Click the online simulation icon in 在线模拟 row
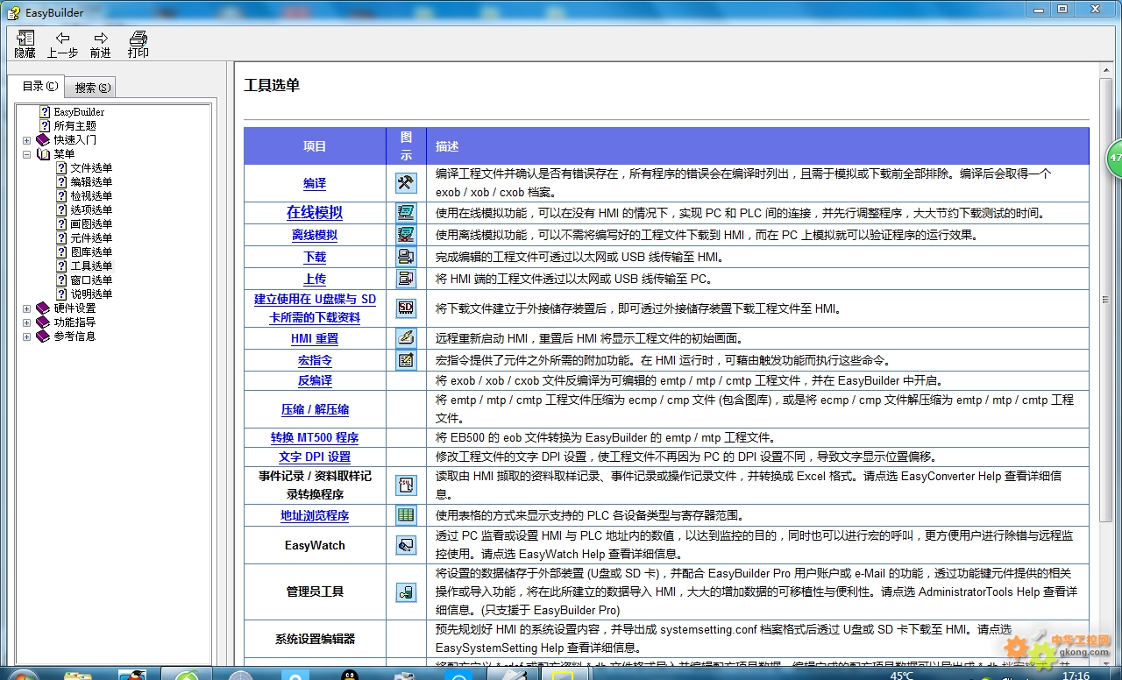Image resolution: width=1122 pixels, height=680 pixels. [x=406, y=212]
